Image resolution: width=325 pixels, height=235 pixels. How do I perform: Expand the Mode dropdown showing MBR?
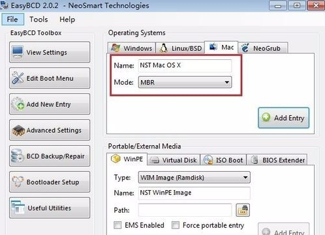click(185, 82)
